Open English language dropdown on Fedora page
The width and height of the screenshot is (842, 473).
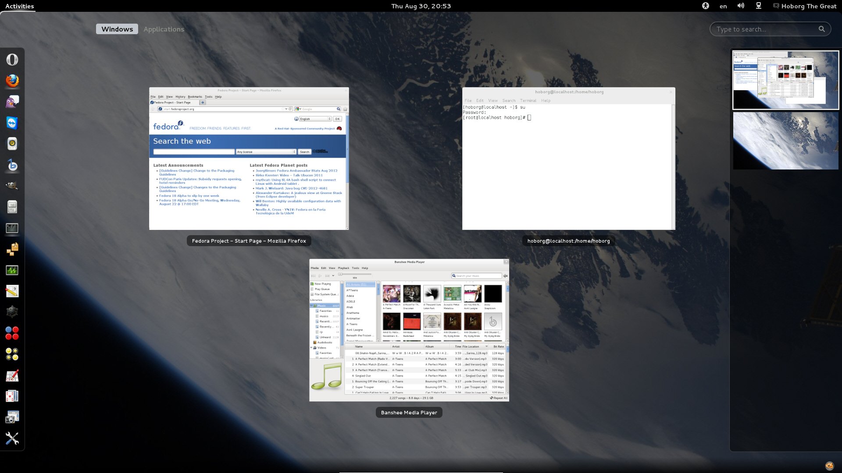(x=314, y=119)
